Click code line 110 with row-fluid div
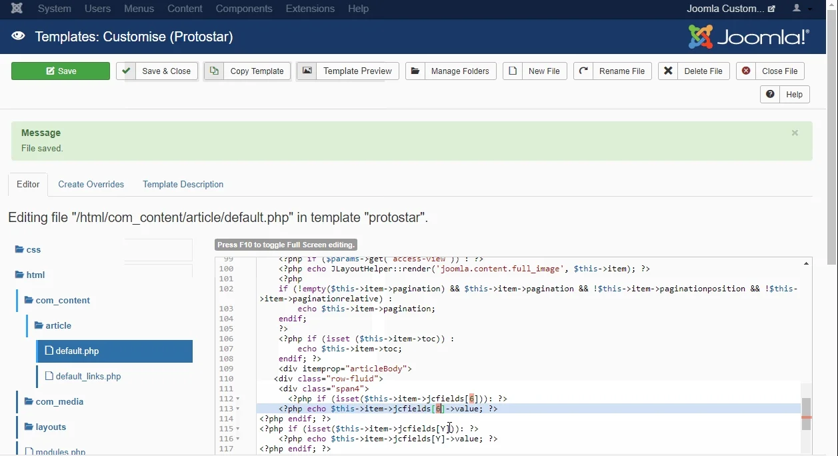Image resolution: width=838 pixels, height=456 pixels. 329,379
